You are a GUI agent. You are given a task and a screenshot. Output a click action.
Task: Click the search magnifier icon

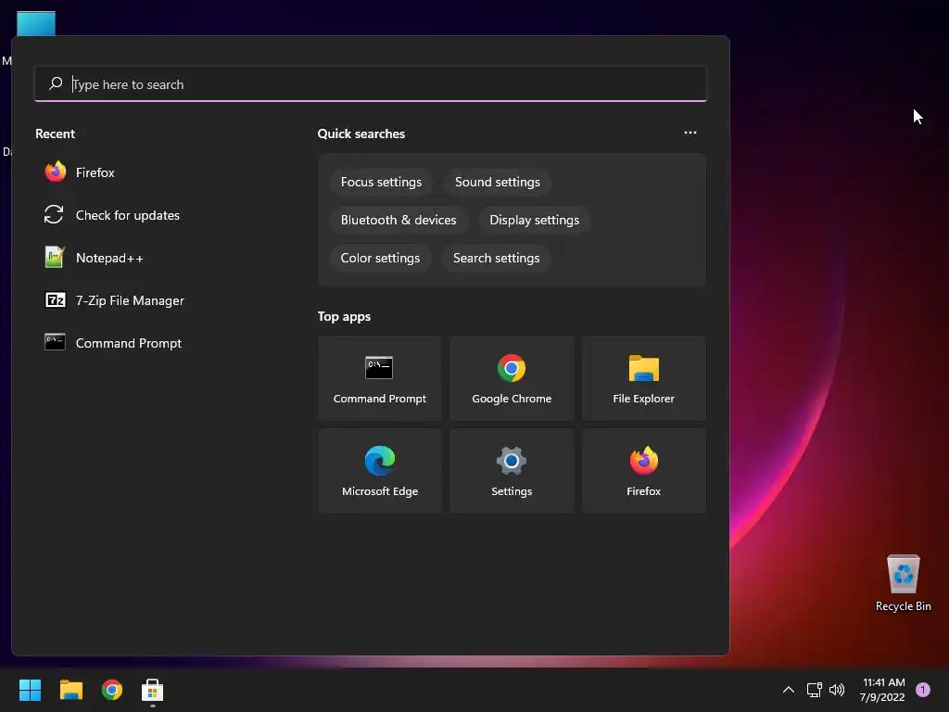pyautogui.click(x=56, y=83)
